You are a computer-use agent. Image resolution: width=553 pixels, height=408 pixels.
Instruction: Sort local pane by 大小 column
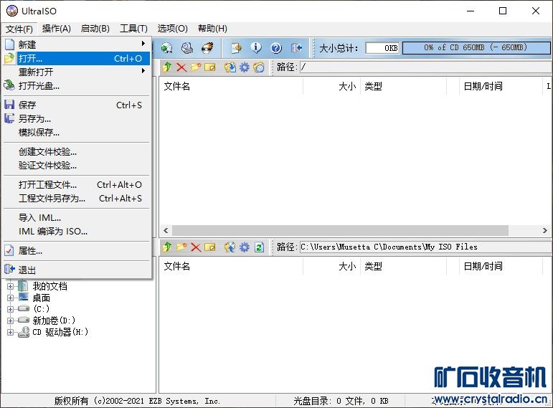click(x=331, y=266)
